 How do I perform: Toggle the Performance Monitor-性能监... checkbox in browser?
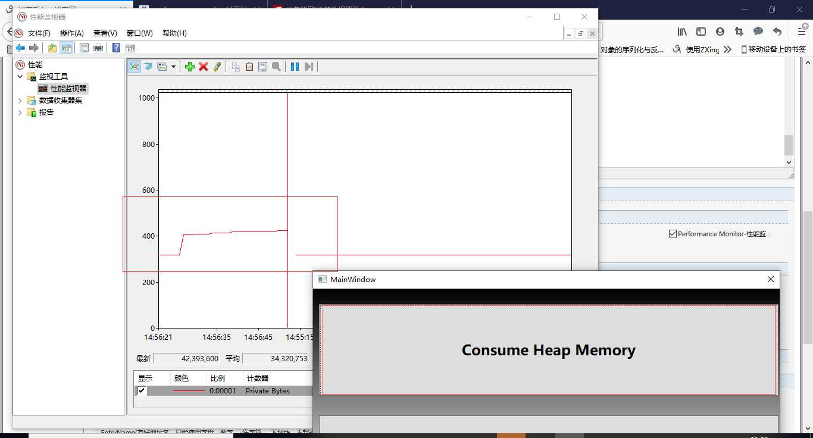tap(673, 234)
